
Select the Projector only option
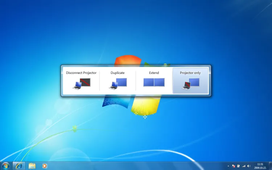point(190,80)
